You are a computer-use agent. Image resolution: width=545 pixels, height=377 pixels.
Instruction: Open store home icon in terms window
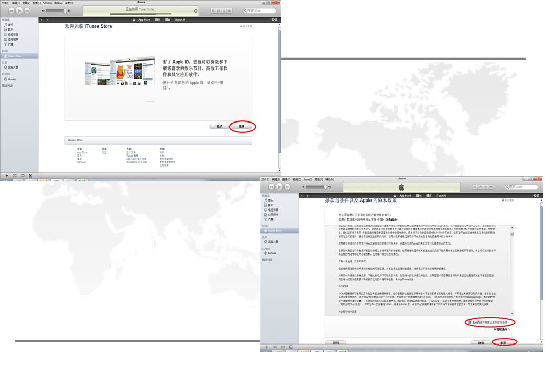(395, 196)
